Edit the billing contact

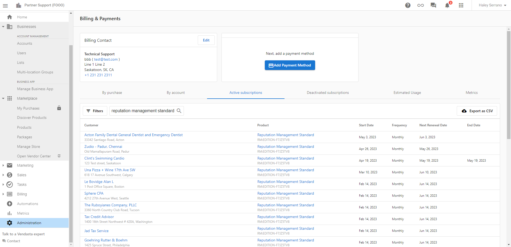[206, 40]
